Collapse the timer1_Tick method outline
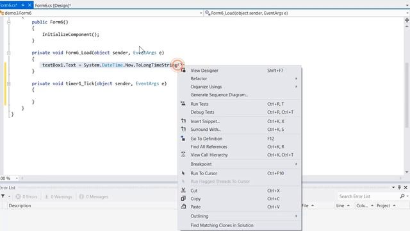This screenshot has width=410, height=231. click(x=8, y=84)
